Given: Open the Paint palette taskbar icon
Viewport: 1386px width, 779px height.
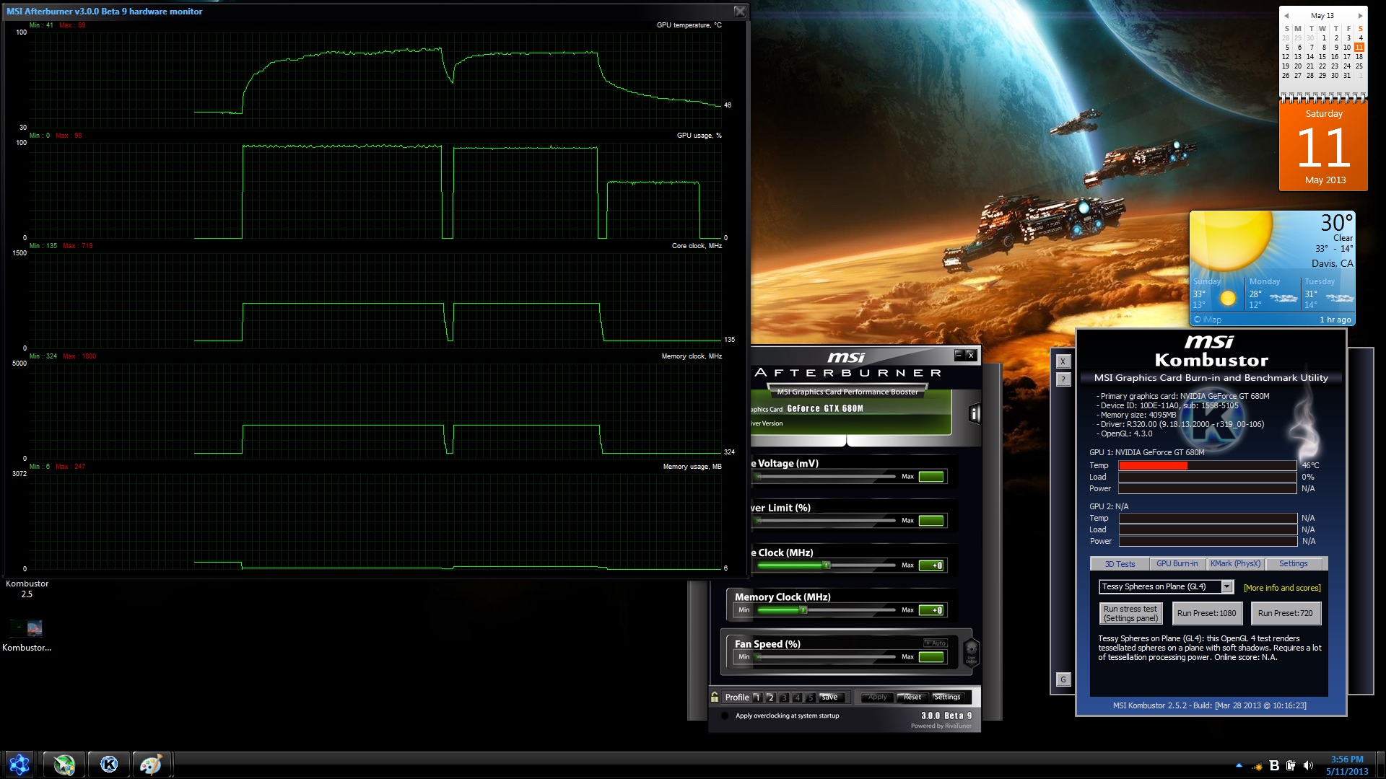Looking at the screenshot, I should (151, 764).
